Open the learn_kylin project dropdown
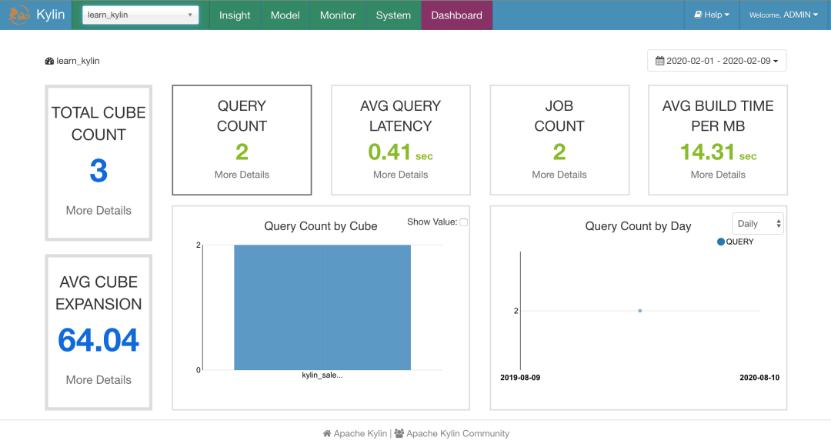This screenshot has width=831, height=447. pos(141,15)
